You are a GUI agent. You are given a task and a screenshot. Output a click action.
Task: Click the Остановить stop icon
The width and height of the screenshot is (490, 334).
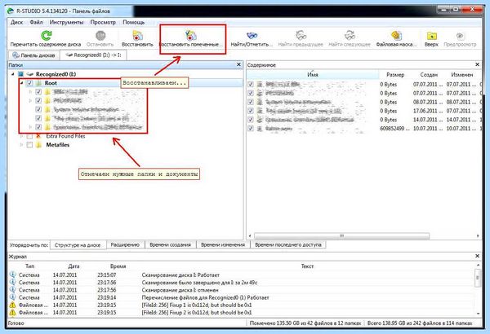[x=100, y=36]
